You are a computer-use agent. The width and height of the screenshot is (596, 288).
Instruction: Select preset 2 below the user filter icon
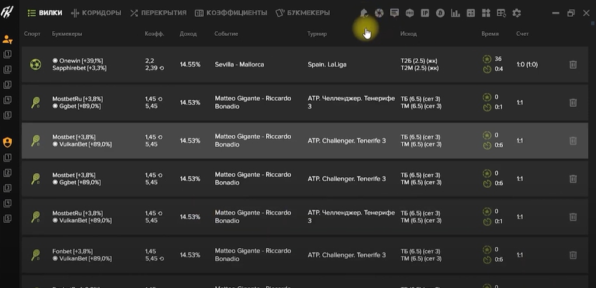[7, 69]
